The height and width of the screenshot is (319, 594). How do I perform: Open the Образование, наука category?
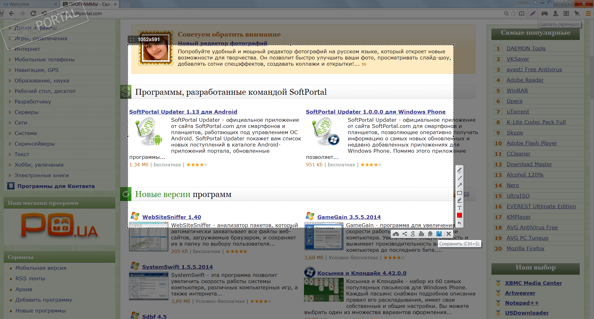tap(42, 81)
